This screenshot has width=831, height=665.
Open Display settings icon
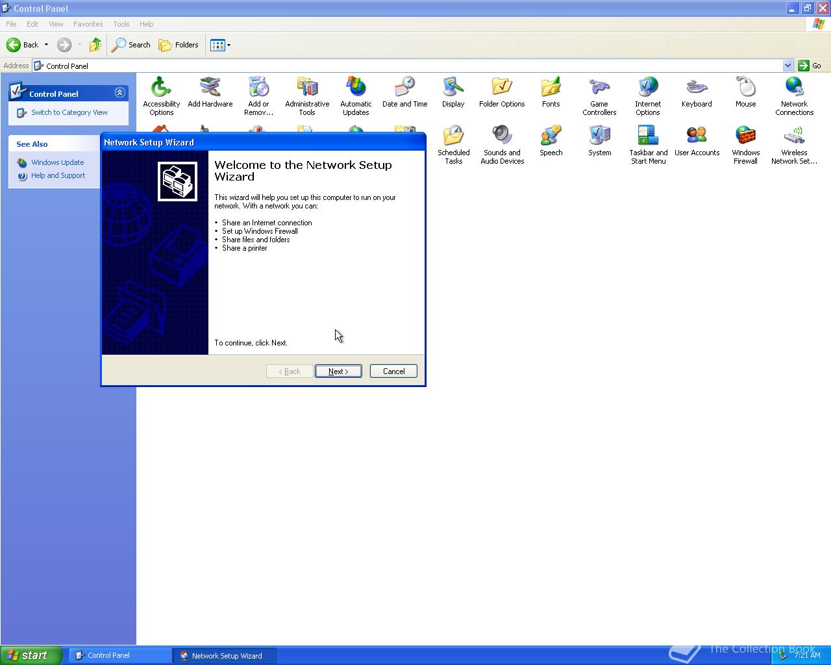click(453, 92)
